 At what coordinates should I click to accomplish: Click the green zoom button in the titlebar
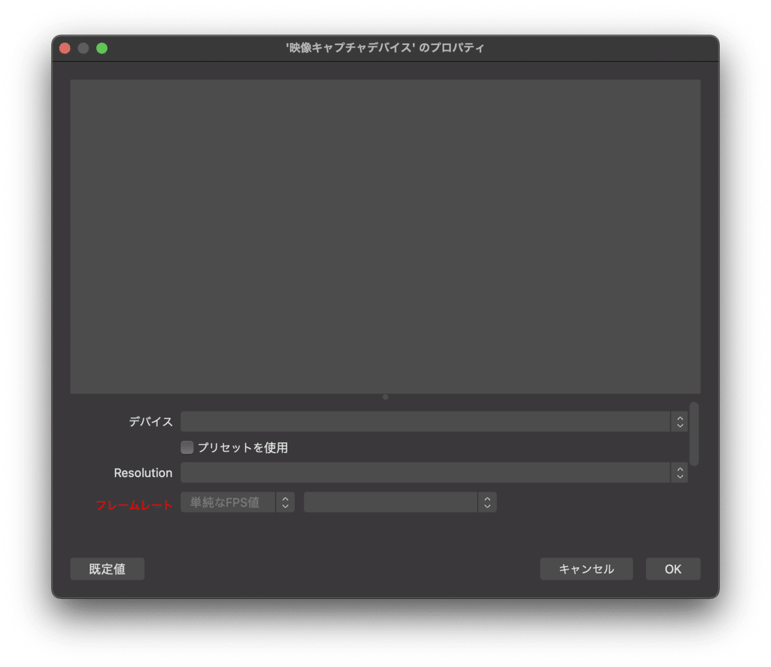click(x=102, y=48)
